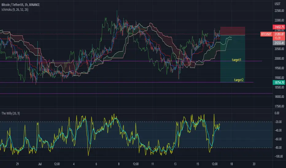The width and height of the screenshot is (286, 168).
Task: Click the USDT currency label on price axis
Action: click(x=277, y=4)
